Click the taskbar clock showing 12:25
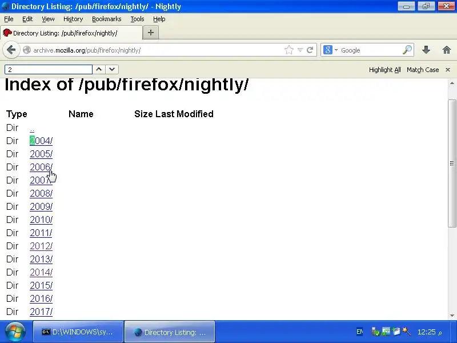Screen dimensions: 457x343 click(430, 332)
